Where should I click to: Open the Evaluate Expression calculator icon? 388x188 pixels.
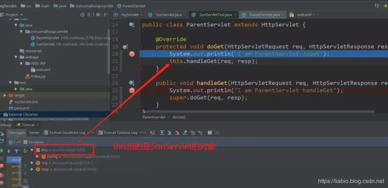point(209,133)
